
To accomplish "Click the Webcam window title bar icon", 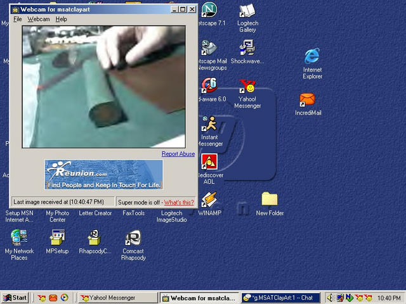I will [x=15, y=9].
